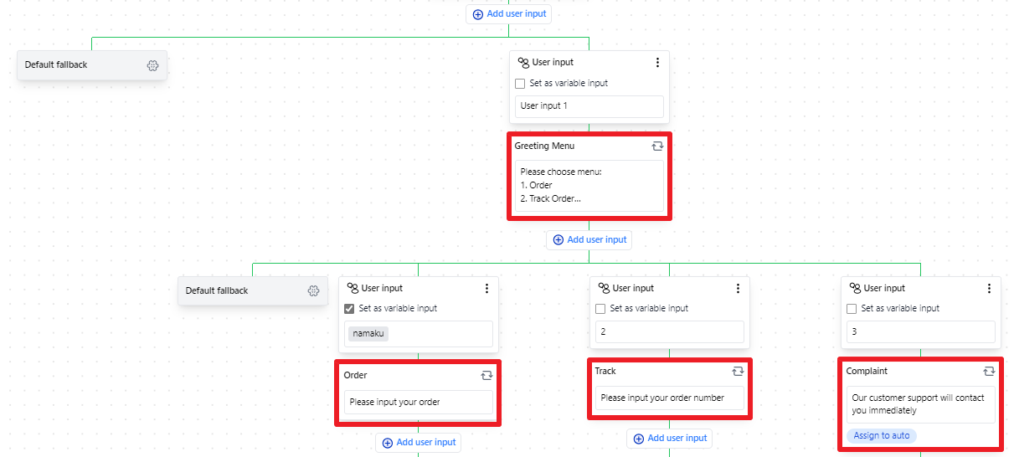The height and width of the screenshot is (457, 1014).
Task: Click the User input 1 text field
Action: 589,106
